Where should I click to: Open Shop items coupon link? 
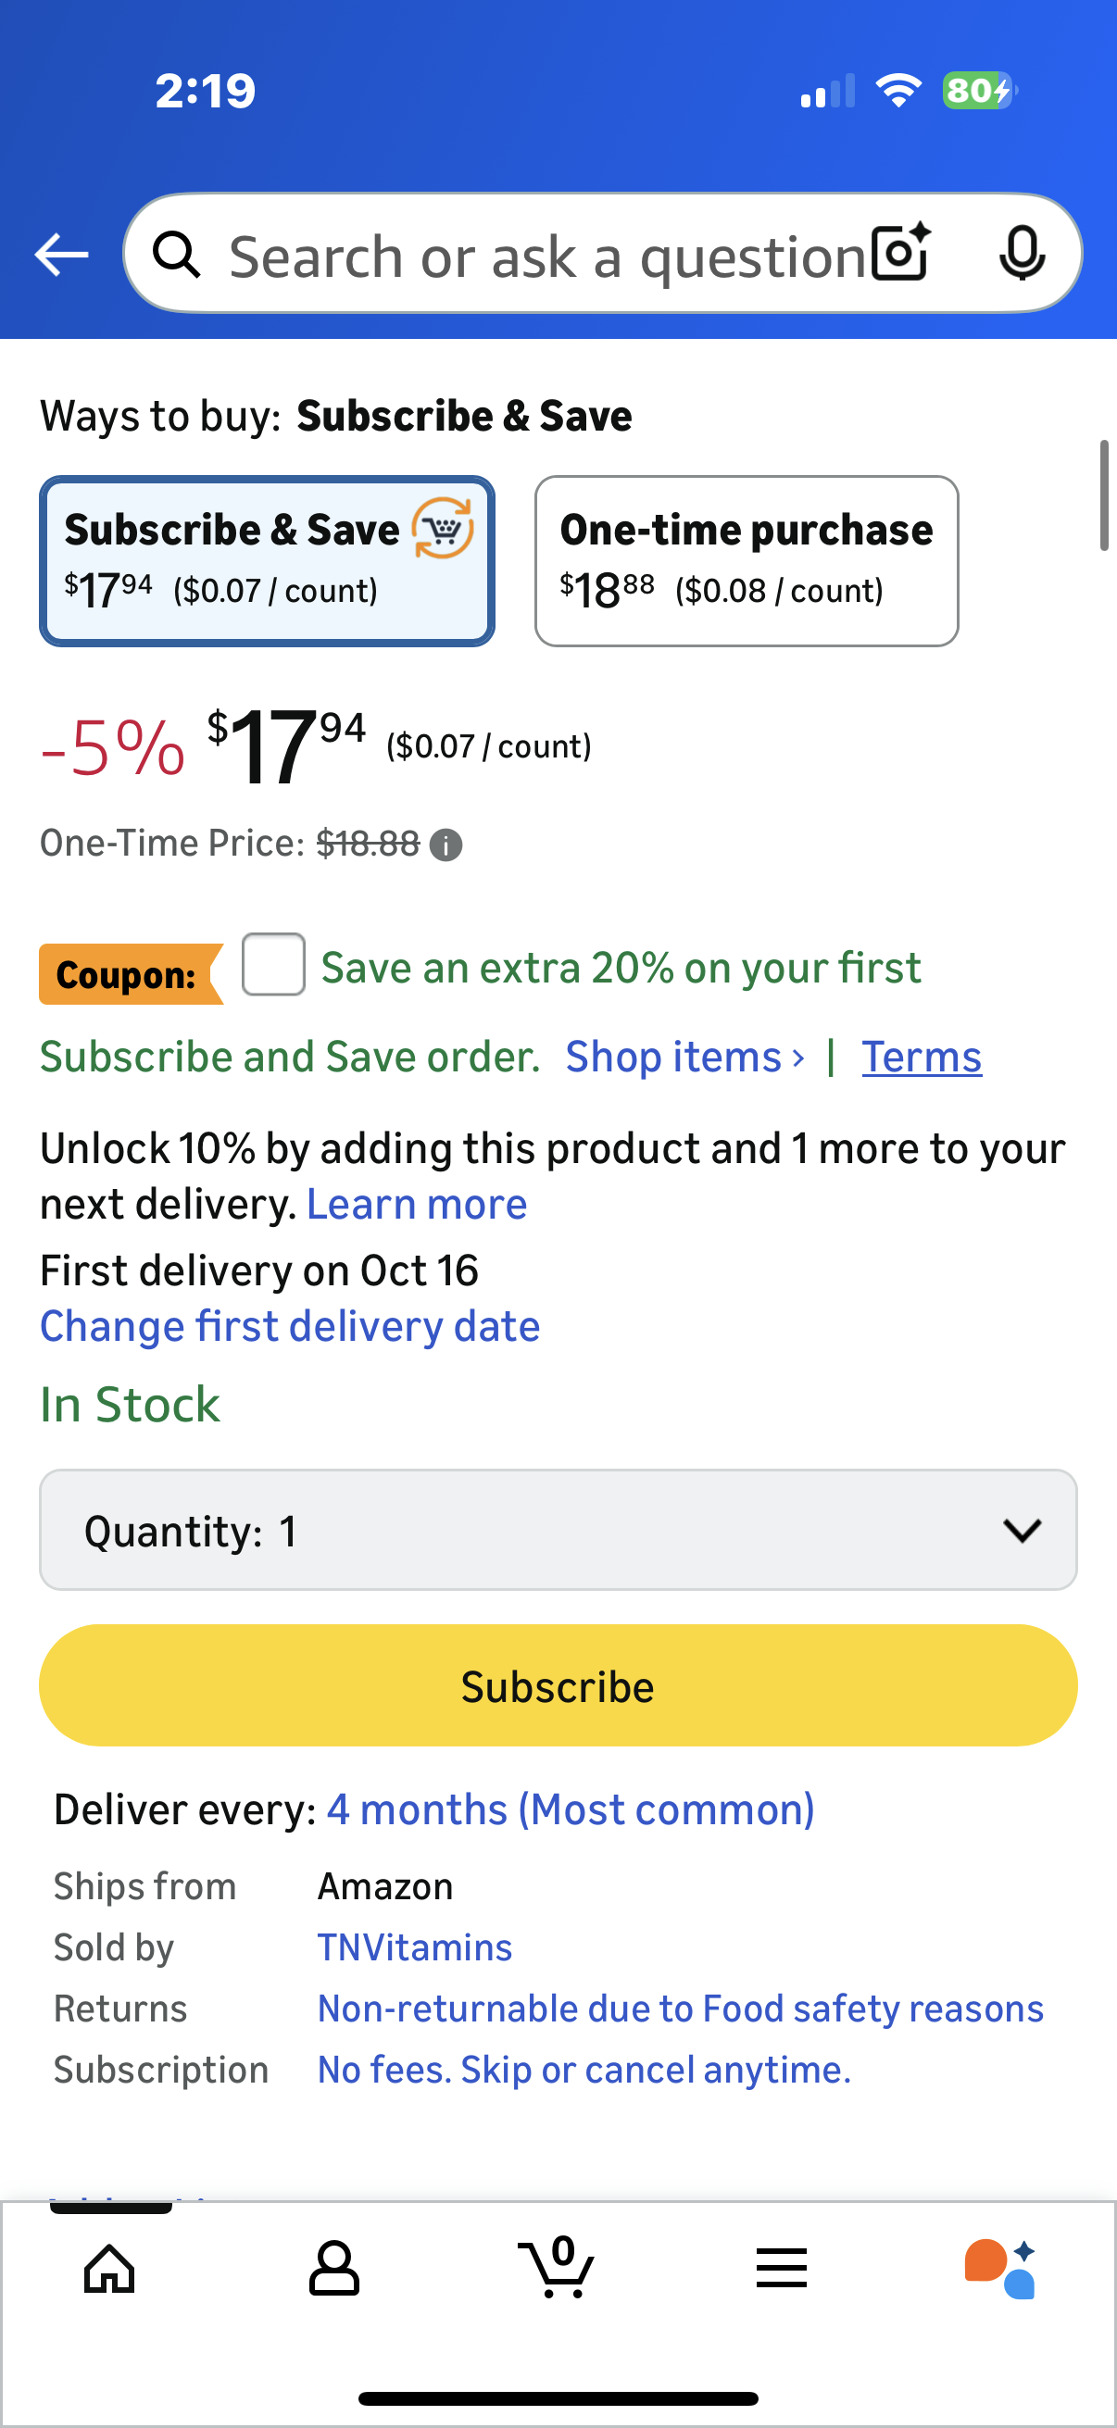684,1057
